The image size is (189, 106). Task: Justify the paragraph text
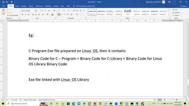(68, 14)
